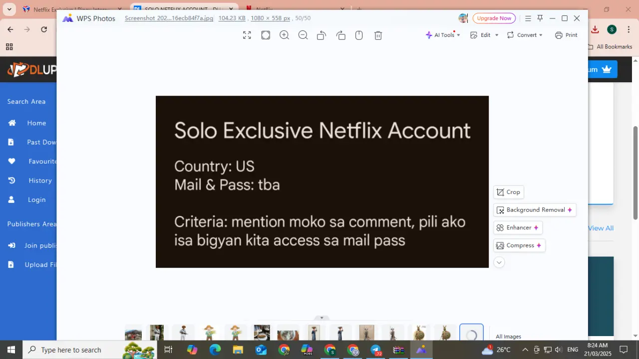Open the WPS Photos user avatar

click(x=463, y=18)
